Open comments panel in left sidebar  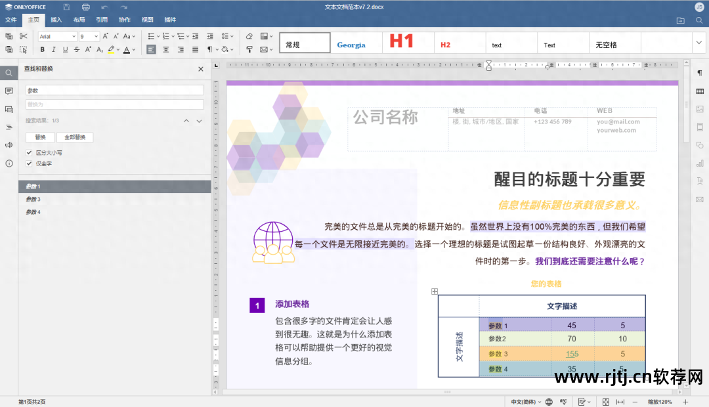click(9, 92)
